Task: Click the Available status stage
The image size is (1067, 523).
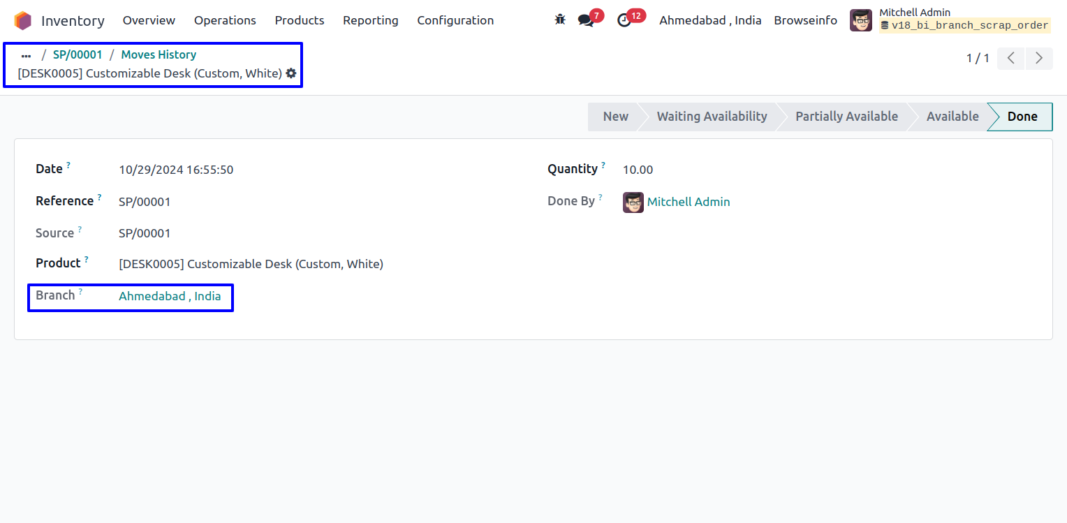Action: click(x=952, y=117)
